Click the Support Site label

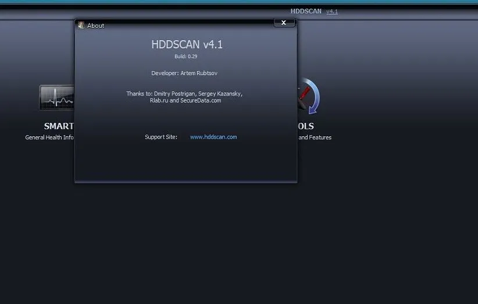161,137
